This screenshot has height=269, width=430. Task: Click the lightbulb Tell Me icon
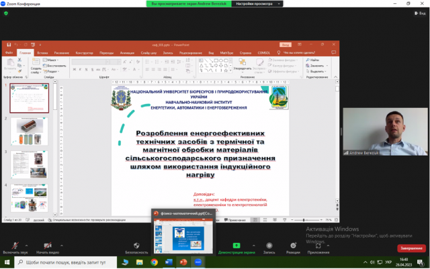click(279, 52)
